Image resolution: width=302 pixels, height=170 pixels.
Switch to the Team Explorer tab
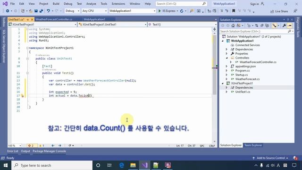coord(253,145)
